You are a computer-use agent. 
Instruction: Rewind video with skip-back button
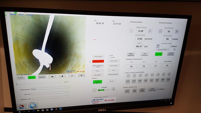pyautogui.click(x=52, y=76)
